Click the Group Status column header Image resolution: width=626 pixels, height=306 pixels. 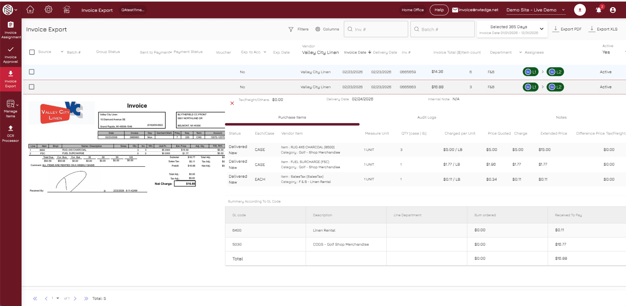[108, 52]
